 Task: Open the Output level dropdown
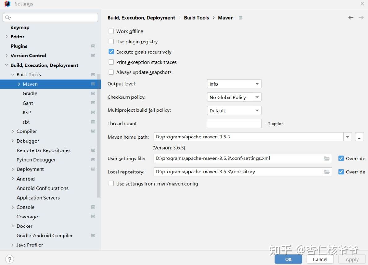[234, 84]
